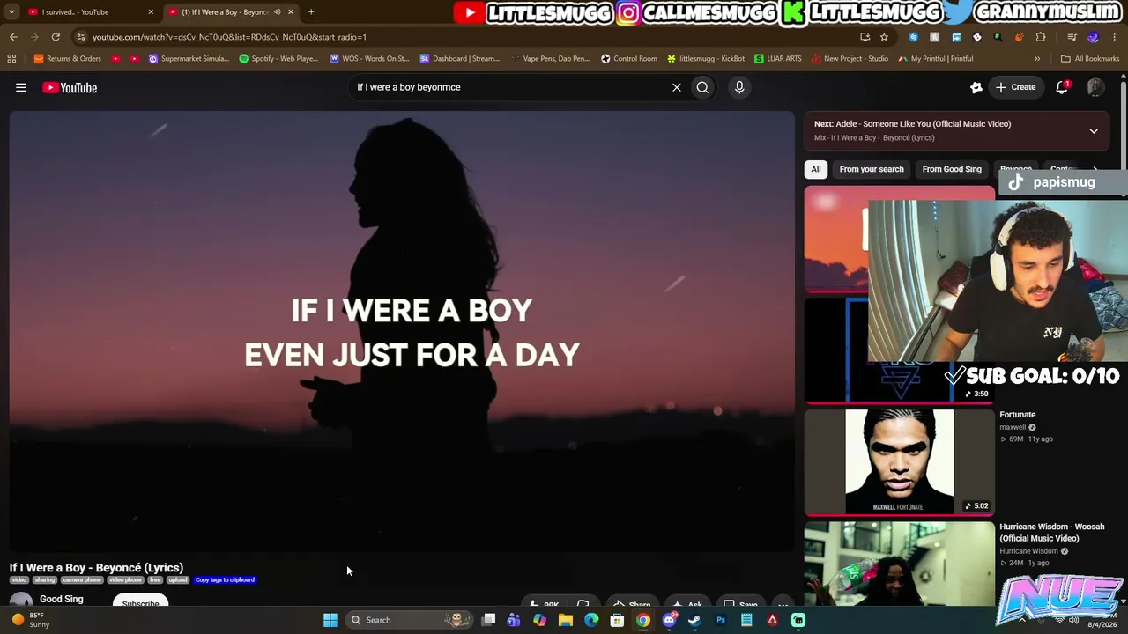Open the Dashboard | Stream... bookmark
Image resolution: width=1128 pixels, height=634 pixels.
(460, 59)
